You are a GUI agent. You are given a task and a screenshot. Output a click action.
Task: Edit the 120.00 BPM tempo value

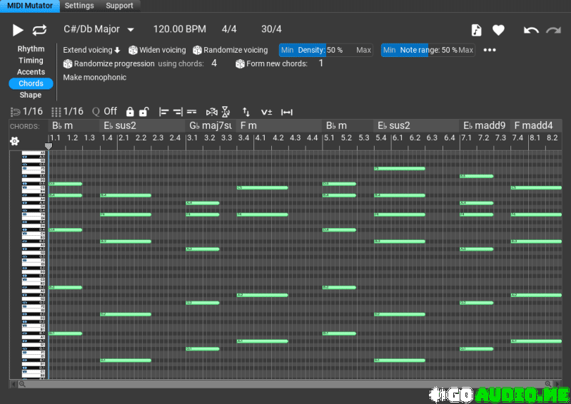pos(180,29)
